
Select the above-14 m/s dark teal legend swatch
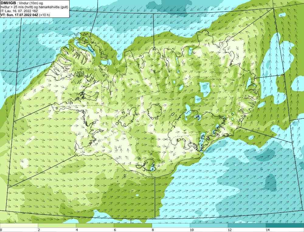285,225
